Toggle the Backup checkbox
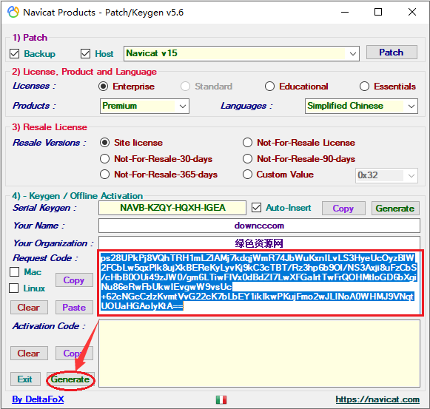This screenshot has width=430, height=409. click(14, 54)
